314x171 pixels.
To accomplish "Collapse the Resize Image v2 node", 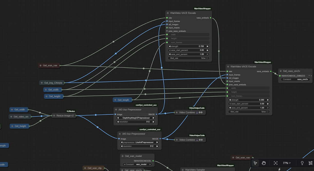I will (54, 116).
